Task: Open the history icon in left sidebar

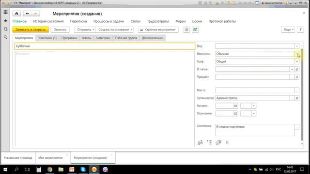Action: pyautogui.click(x=5, y=29)
